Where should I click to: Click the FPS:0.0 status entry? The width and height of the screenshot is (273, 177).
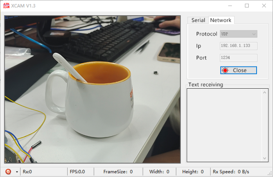click(x=77, y=172)
